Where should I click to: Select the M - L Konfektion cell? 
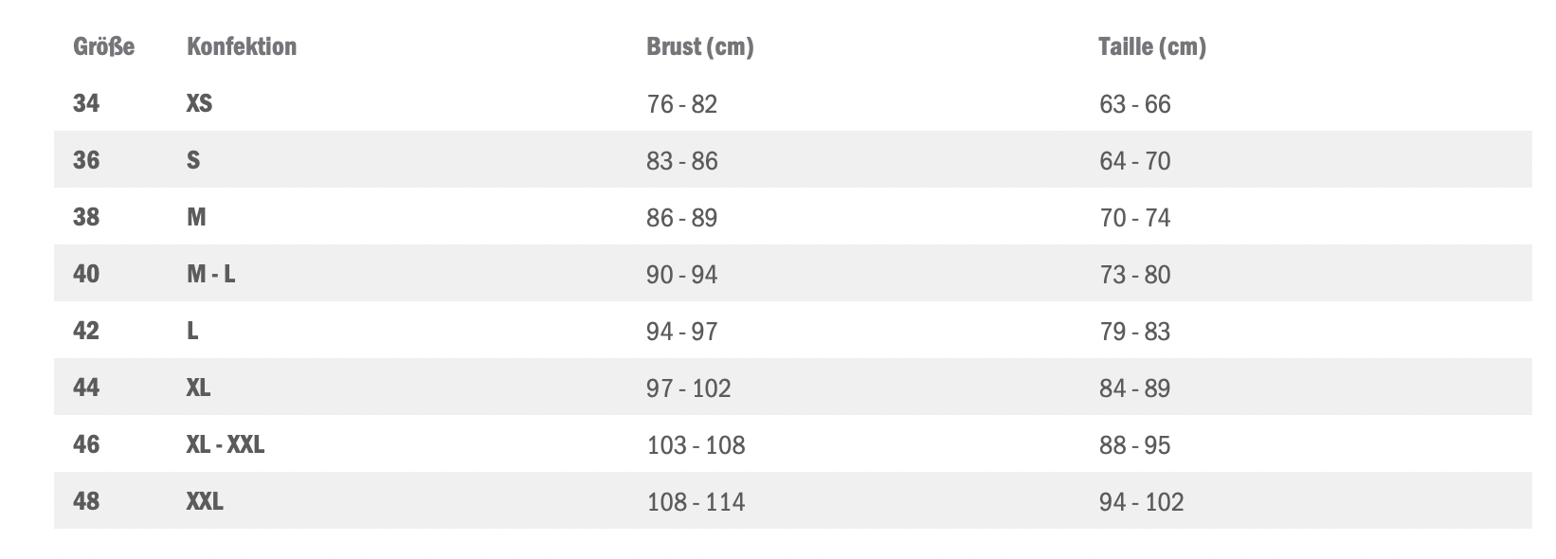point(210,274)
